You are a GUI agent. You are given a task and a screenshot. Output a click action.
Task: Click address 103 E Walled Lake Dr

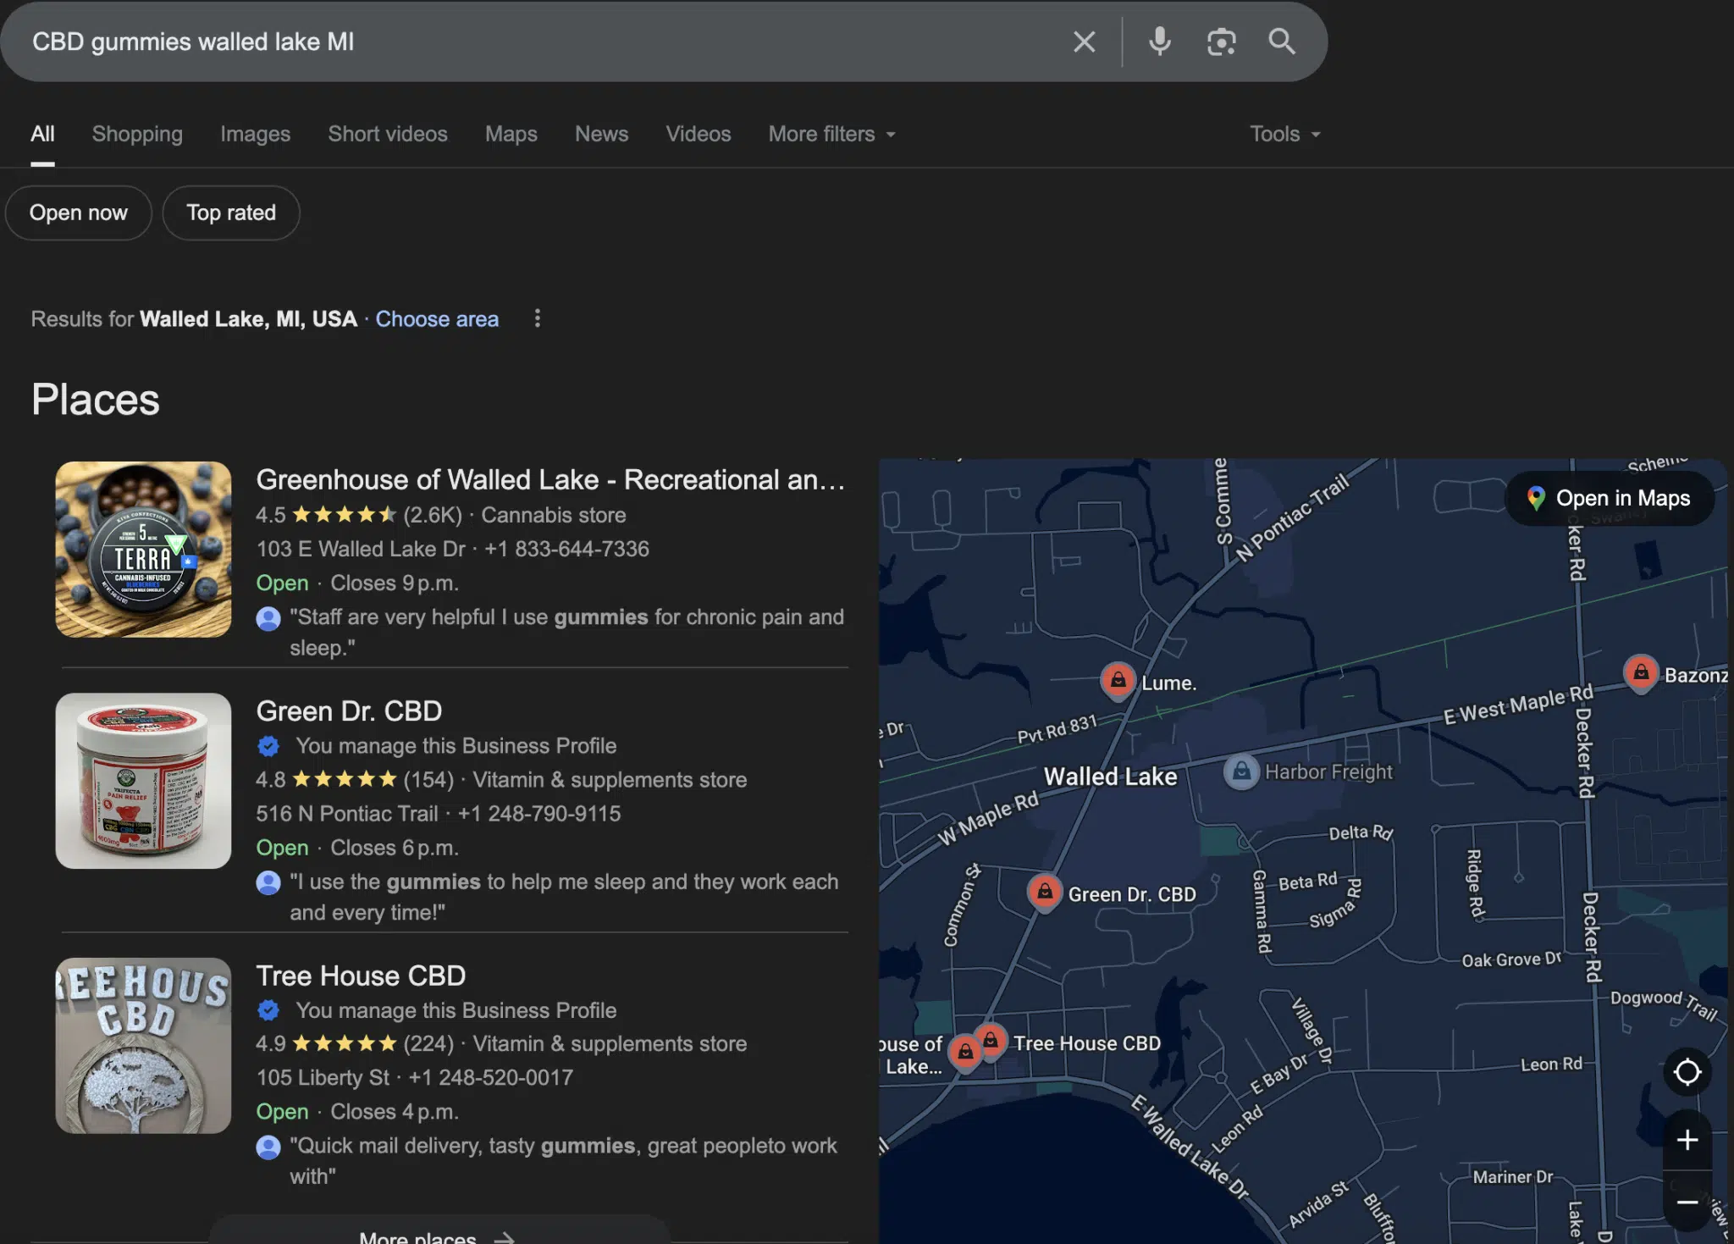click(361, 549)
